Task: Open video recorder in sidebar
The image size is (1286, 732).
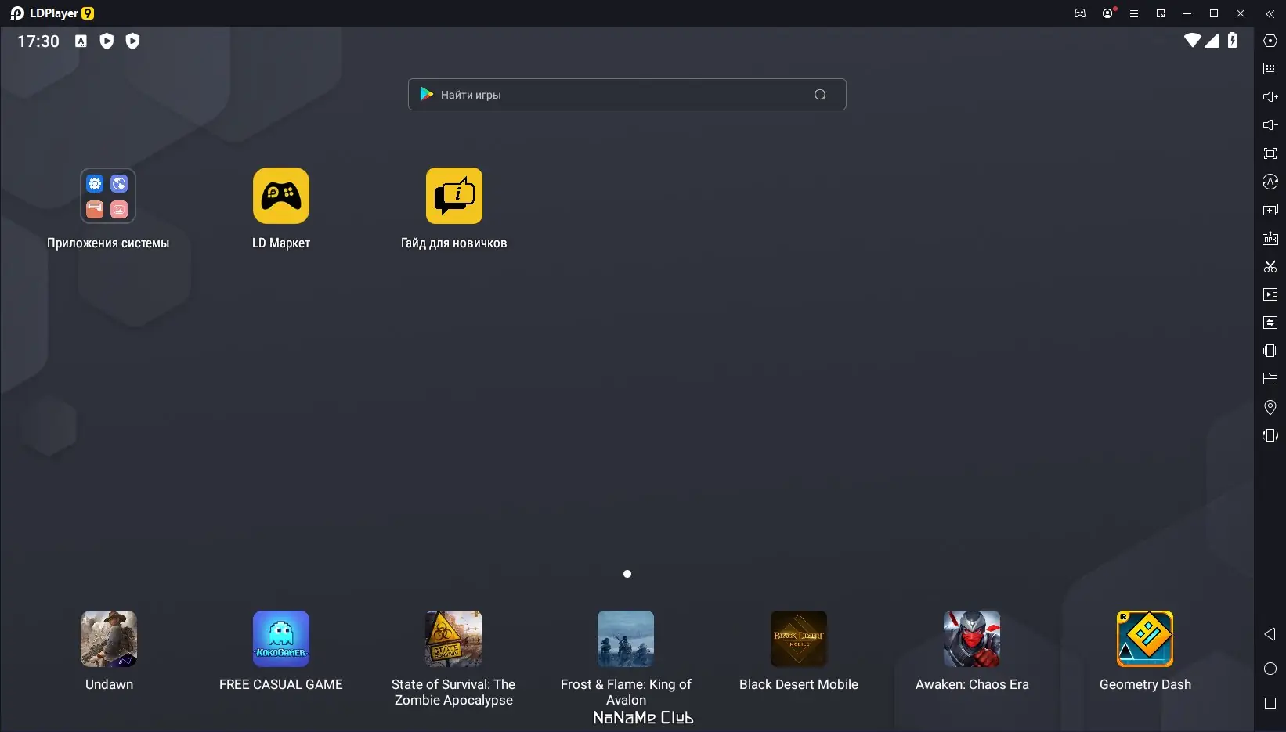Action: coord(1270,294)
